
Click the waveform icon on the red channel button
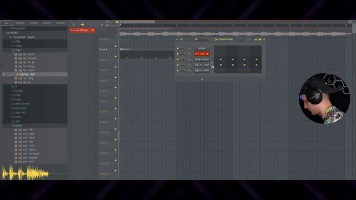tap(207, 54)
